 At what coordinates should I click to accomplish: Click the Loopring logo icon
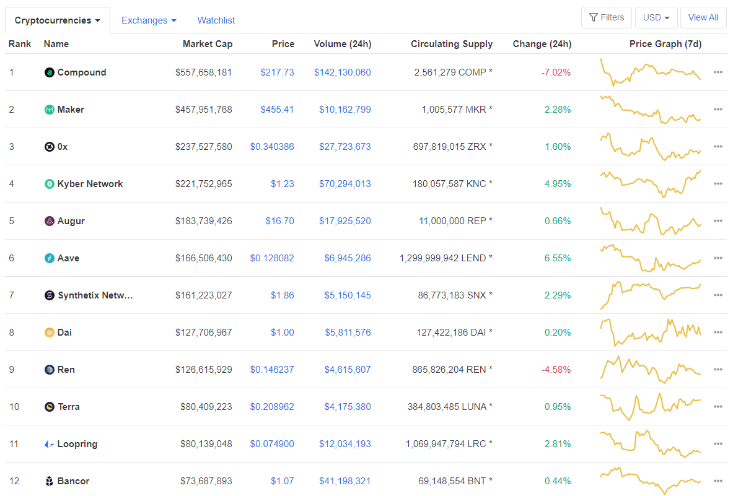pyautogui.click(x=49, y=444)
